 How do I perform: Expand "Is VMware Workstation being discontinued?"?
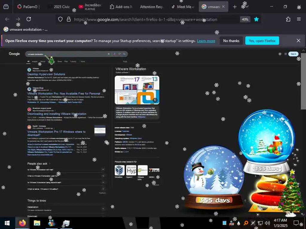(x=66, y=182)
